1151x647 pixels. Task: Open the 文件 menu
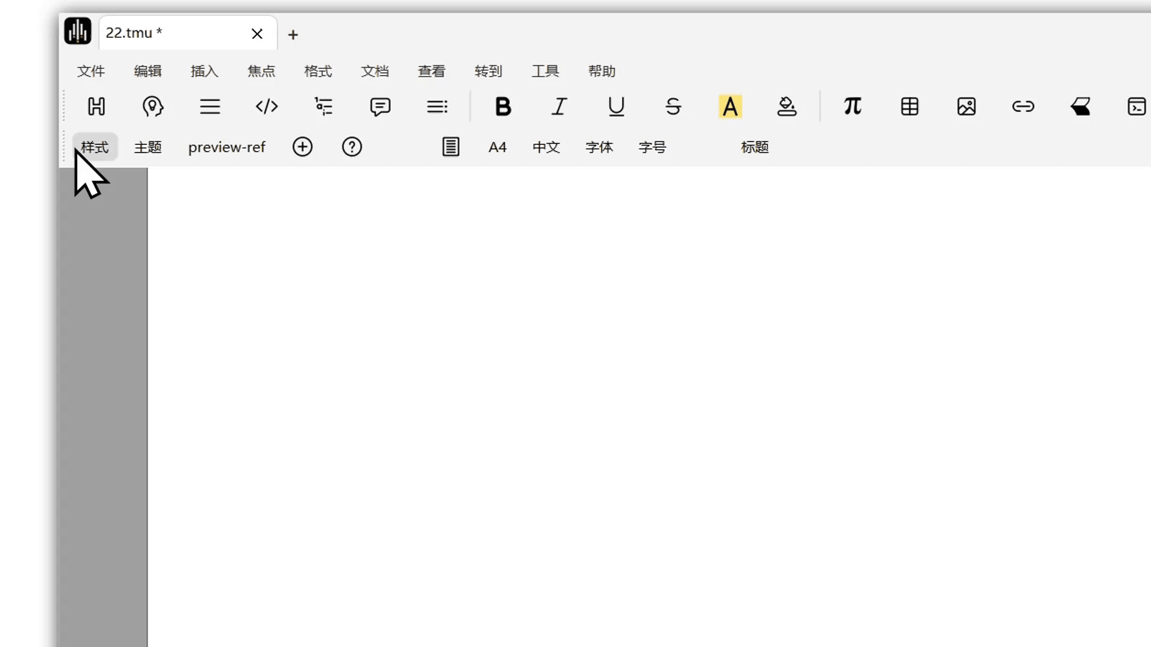[91, 71]
